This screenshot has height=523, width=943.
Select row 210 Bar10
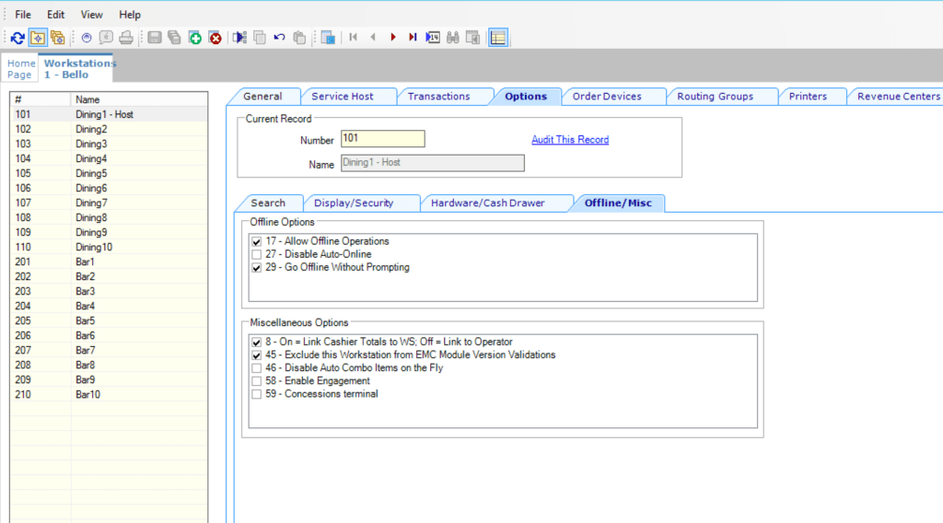109,394
